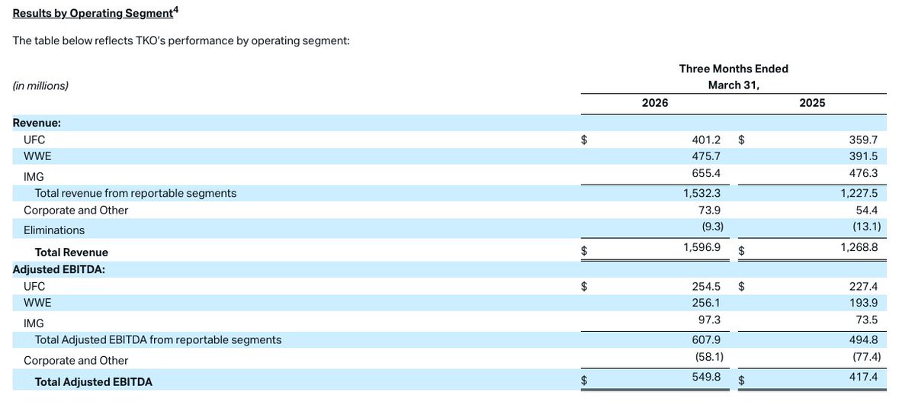Select the UFC Adjusted EBITDA value 227.4
This screenshot has width=915, height=405.
[x=863, y=286]
